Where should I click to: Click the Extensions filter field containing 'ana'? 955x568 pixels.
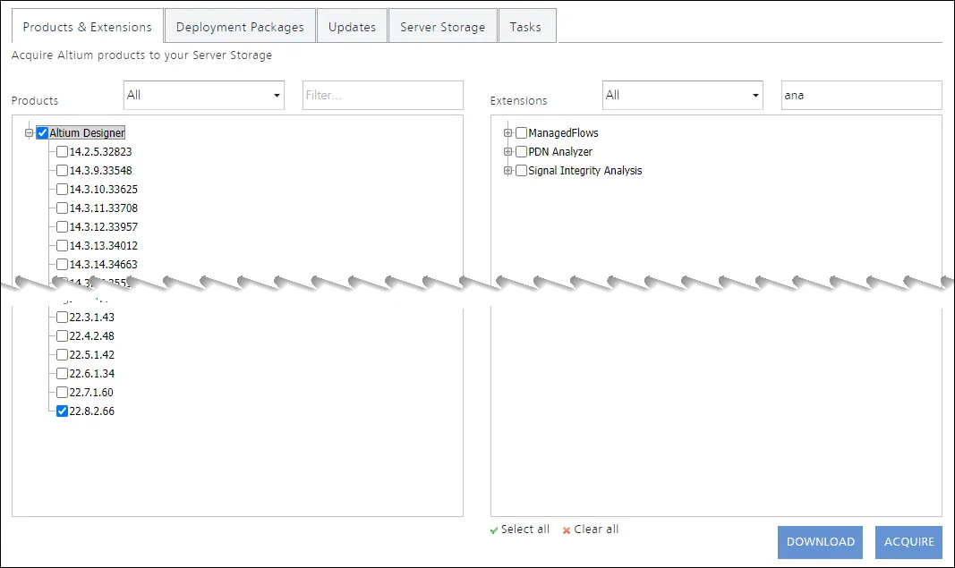pyautogui.click(x=861, y=95)
